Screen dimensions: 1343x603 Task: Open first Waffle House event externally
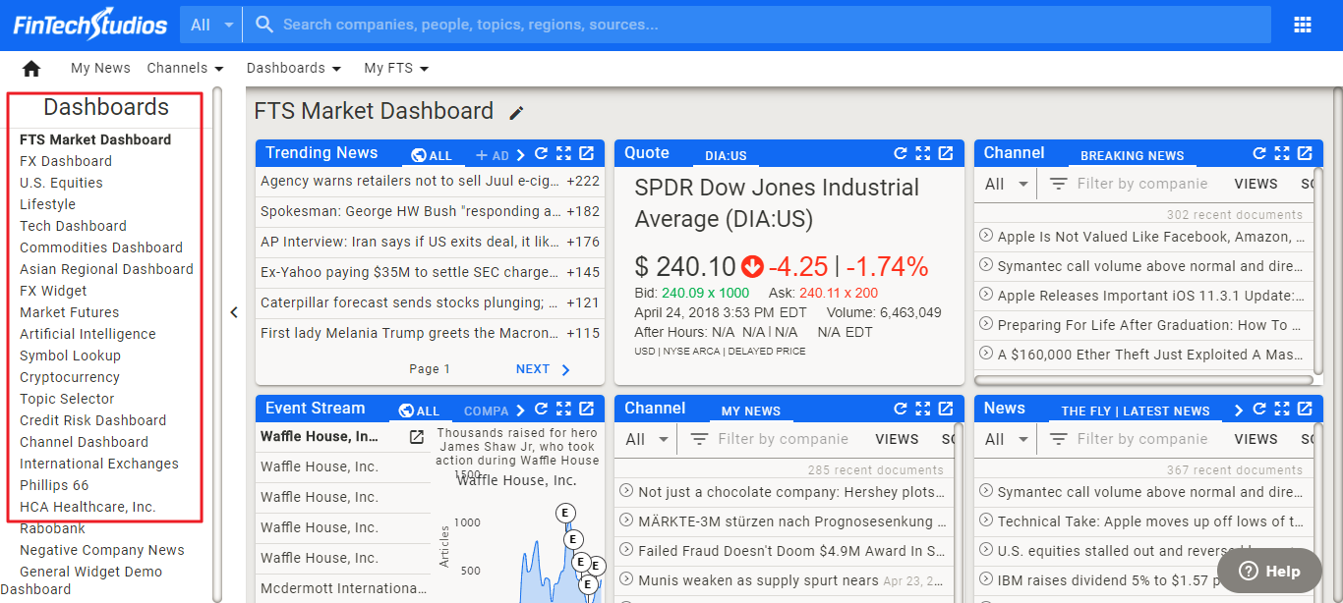(417, 437)
